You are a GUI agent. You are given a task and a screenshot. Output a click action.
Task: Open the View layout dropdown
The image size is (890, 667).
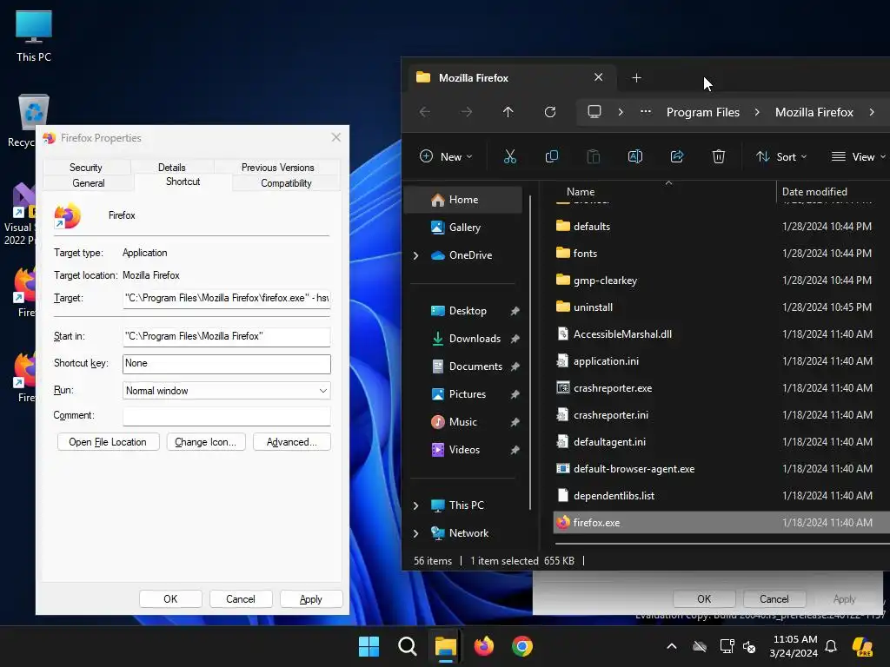point(858,156)
